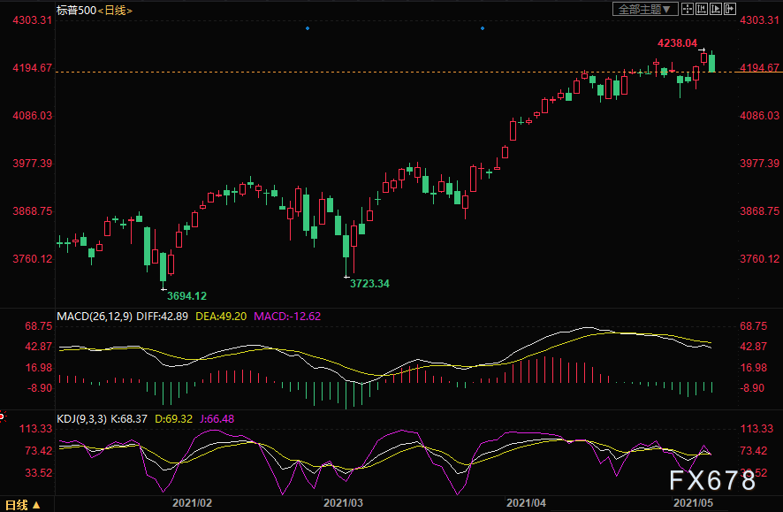Click the 2021/02 date axis label
Image resolution: width=783 pixels, height=512 pixels.
coord(192,503)
